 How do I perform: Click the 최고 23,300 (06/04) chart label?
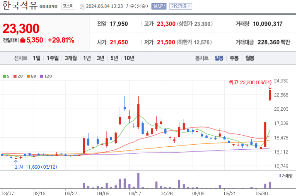[250, 83]
